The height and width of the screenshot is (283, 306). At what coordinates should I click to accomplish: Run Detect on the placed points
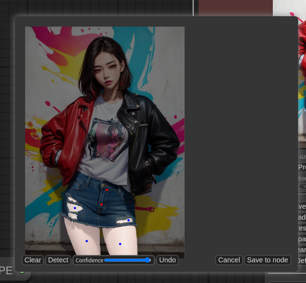[58, 260]
